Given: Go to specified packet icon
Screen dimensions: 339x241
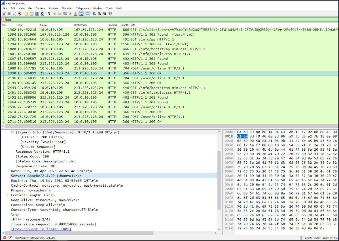Looking at the screenshot, I should coord(65,14).
